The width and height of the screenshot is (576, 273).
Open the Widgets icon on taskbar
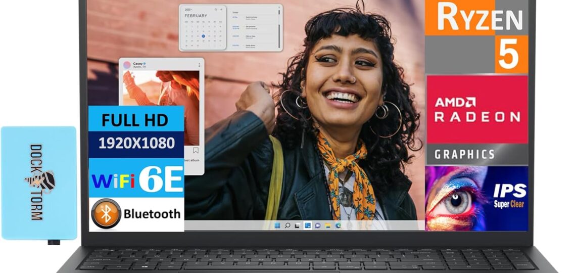308,225
